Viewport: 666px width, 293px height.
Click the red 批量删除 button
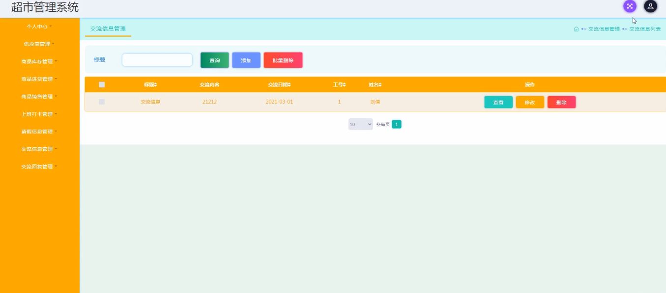(x=283, y=60)
